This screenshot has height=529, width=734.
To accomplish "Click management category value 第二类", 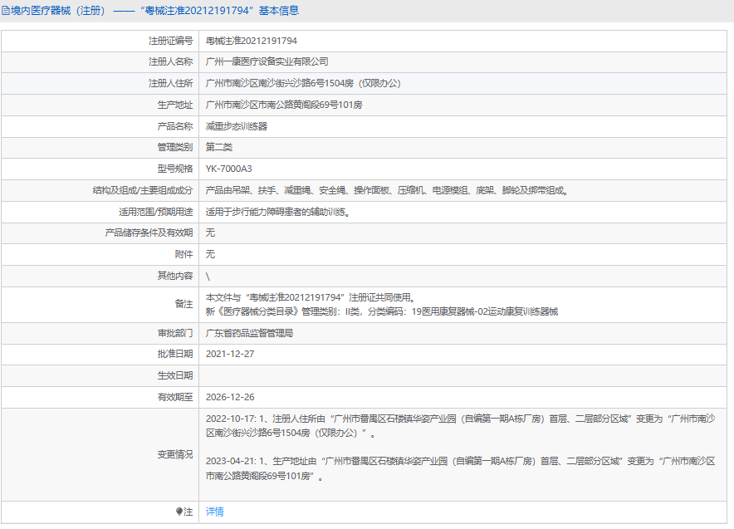I will (x=220, y=147).
